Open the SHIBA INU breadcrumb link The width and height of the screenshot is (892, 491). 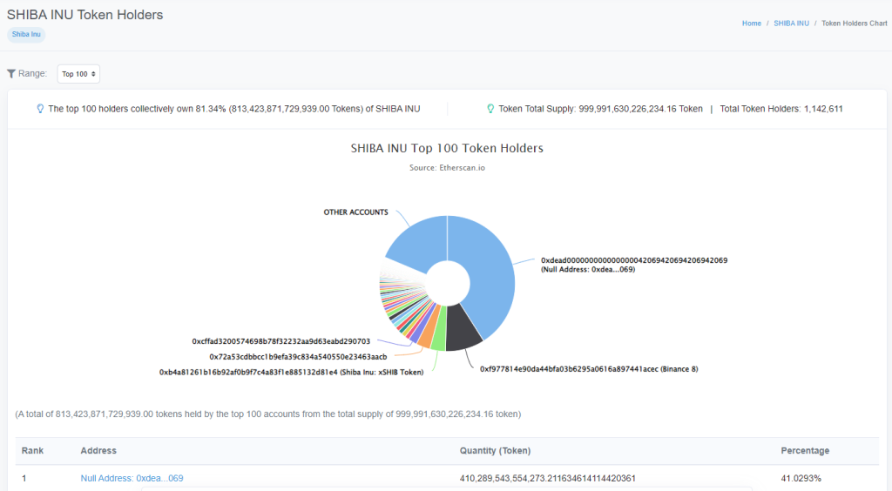[x=791, y=24]
